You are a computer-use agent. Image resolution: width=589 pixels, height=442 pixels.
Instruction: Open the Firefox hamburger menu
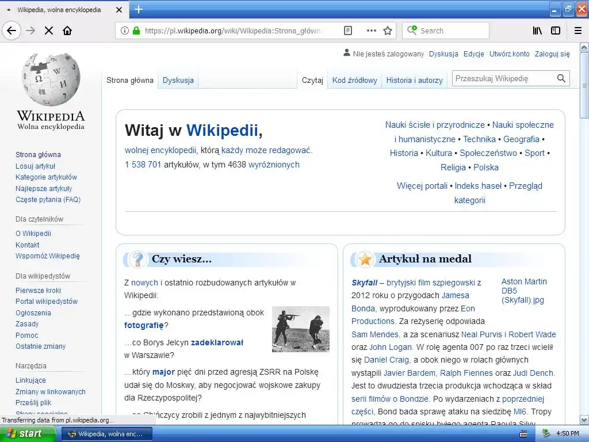578,31
